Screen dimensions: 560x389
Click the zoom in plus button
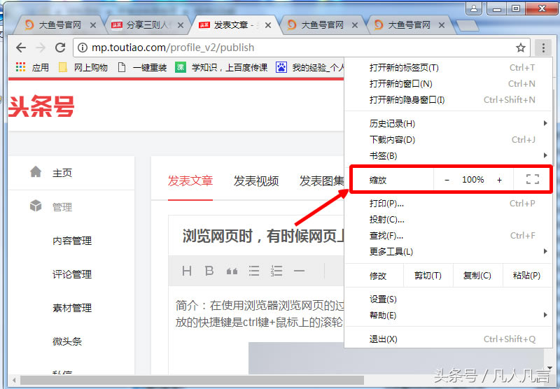point(499,180)
